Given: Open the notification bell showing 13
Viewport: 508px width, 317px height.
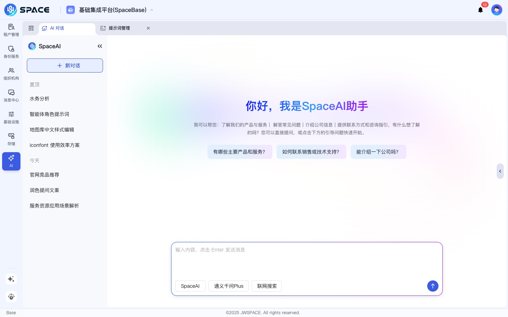Looking at the screenshot, I should [x=480, y=10].
